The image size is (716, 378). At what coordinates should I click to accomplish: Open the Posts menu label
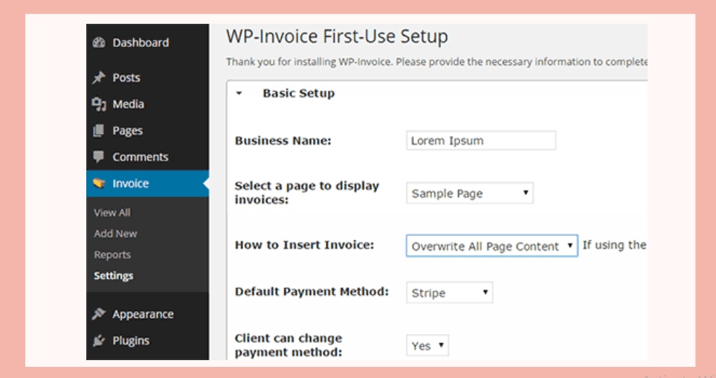tap(126, 78)
